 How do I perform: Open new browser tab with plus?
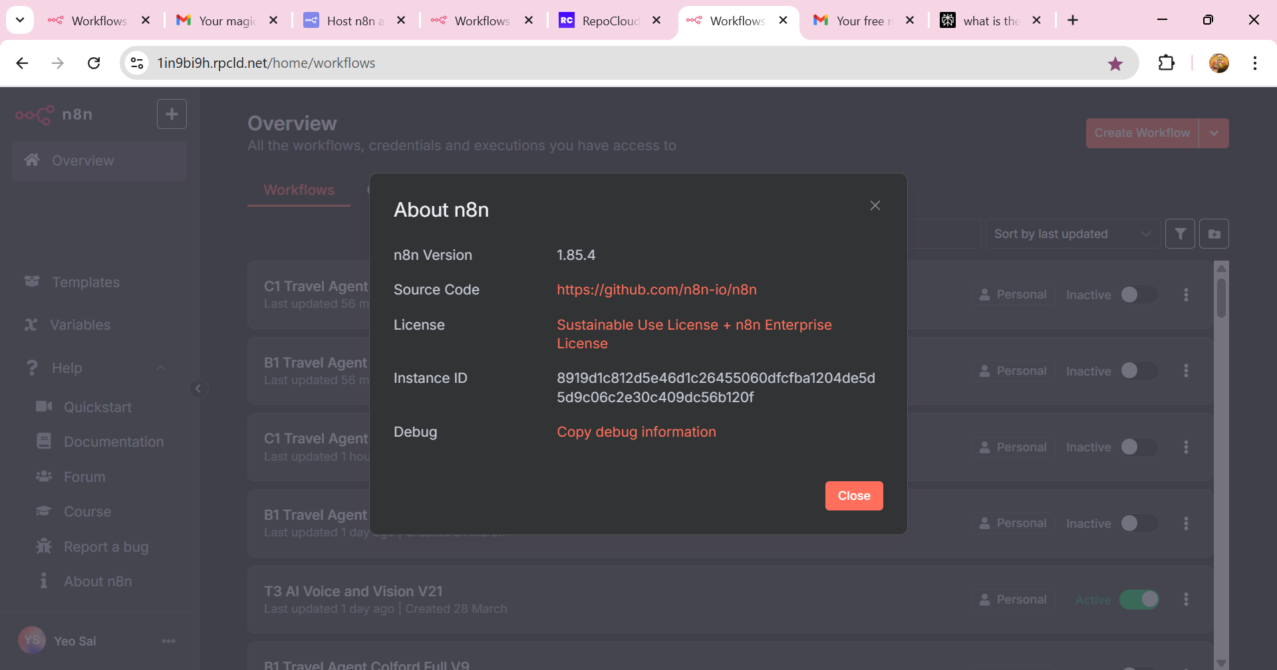tap(1073, 21)
